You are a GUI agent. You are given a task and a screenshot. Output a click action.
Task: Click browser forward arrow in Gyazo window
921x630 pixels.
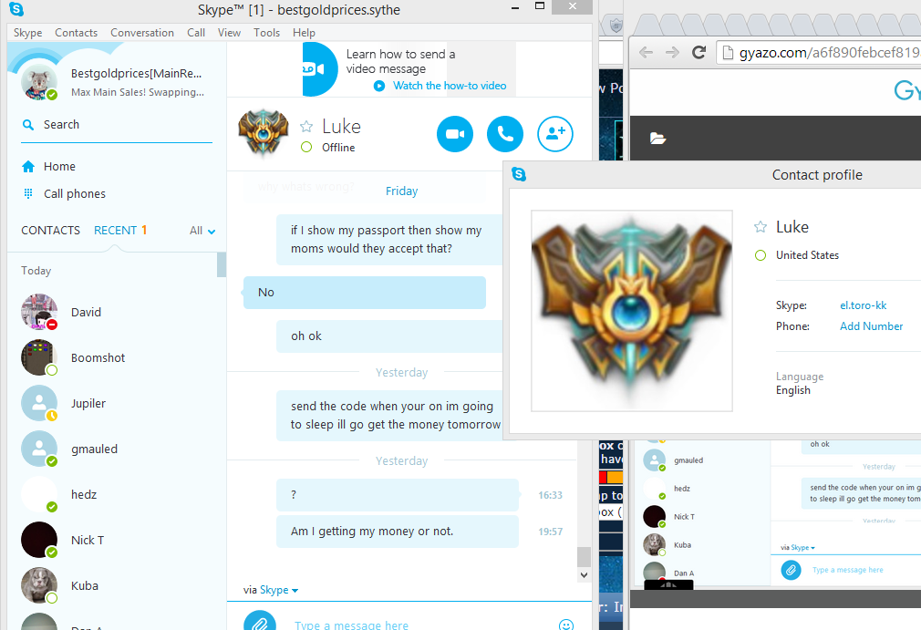click(x=672, y=52)
